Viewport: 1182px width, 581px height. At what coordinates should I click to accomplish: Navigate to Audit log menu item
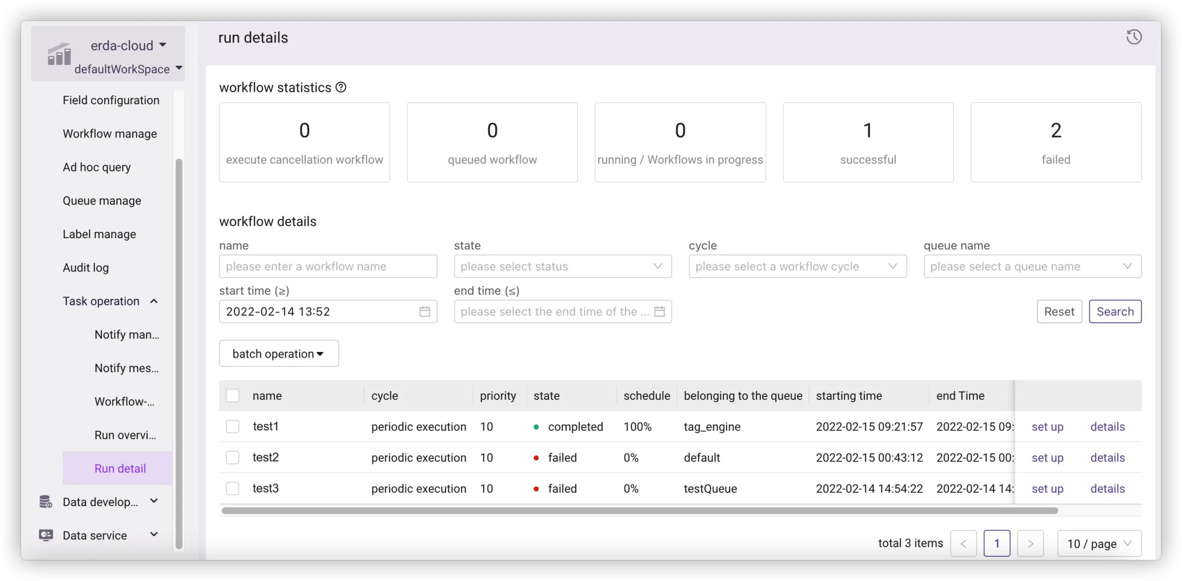pyautogui.click(x=86, y=267)
